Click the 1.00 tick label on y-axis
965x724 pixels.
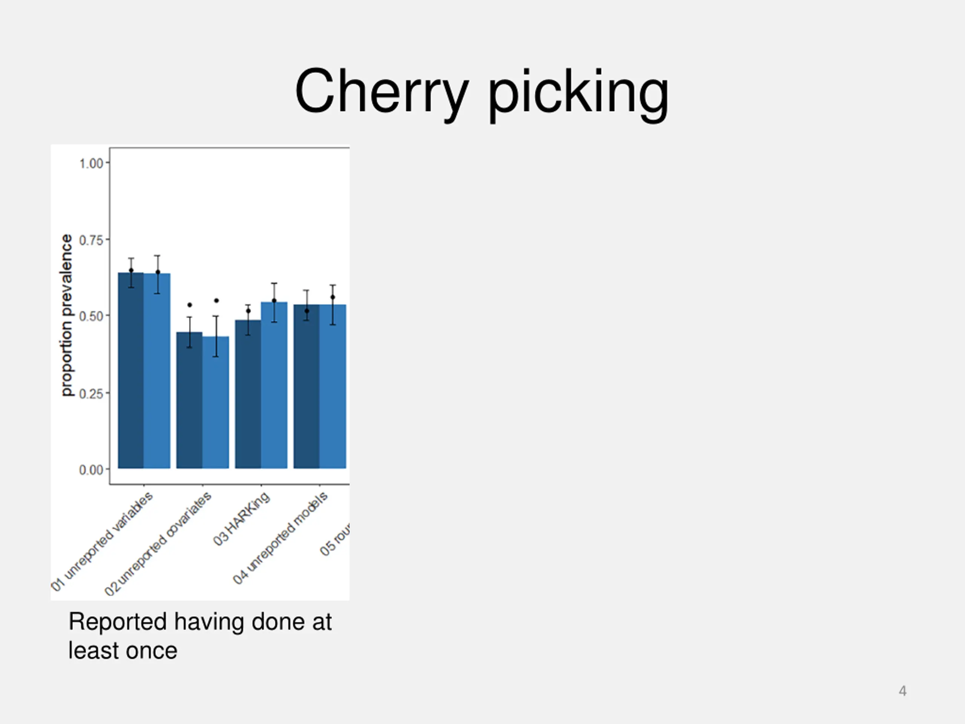point(91,164)
